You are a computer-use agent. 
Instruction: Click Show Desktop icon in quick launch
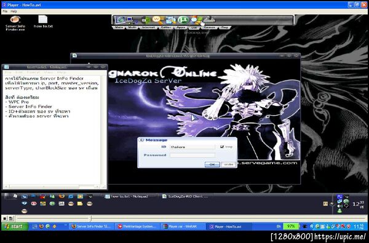pyautogui.click(x=34, y=226)
